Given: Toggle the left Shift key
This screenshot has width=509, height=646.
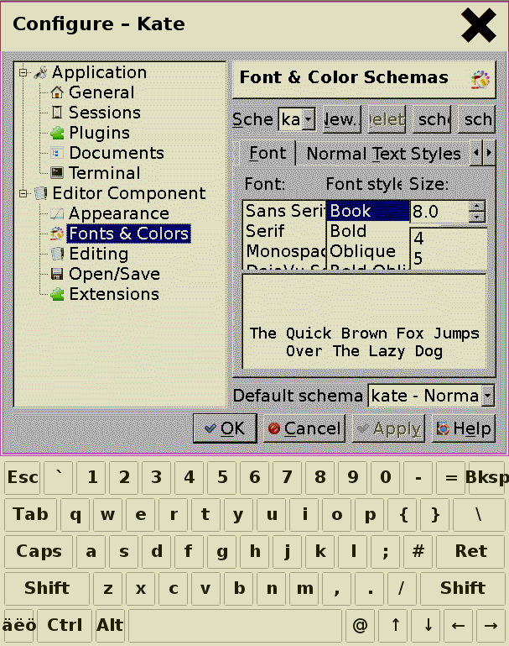Looking at the screenshot, I should tap(47, 588).
